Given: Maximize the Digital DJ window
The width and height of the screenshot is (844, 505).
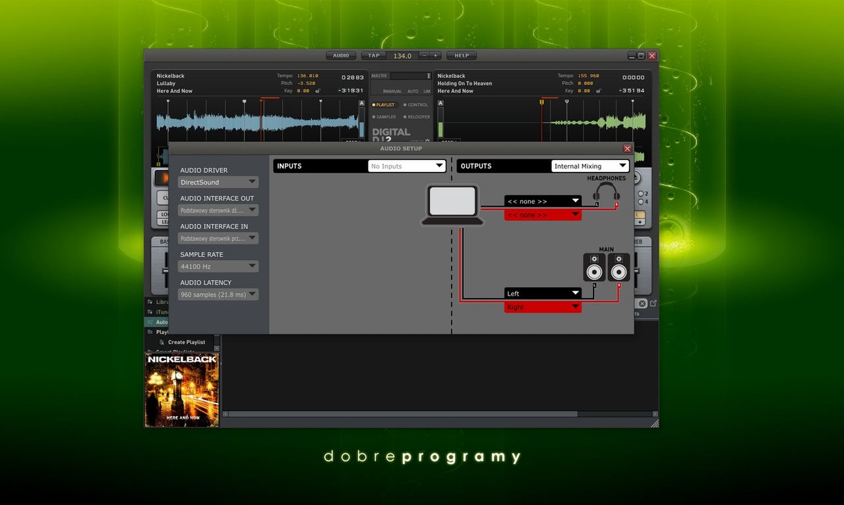Looking at the screenshot, I should pos(642,56).
